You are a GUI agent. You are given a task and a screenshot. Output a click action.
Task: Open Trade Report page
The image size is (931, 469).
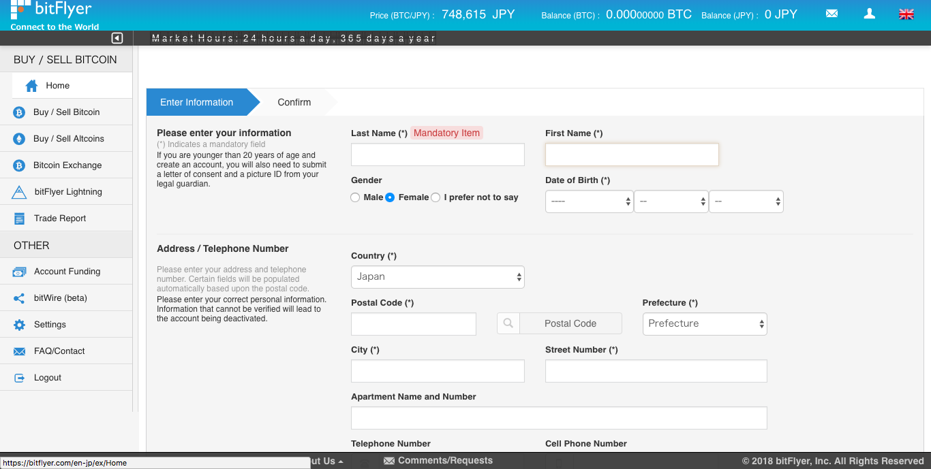pyautogui.click(x=66, y=219)
